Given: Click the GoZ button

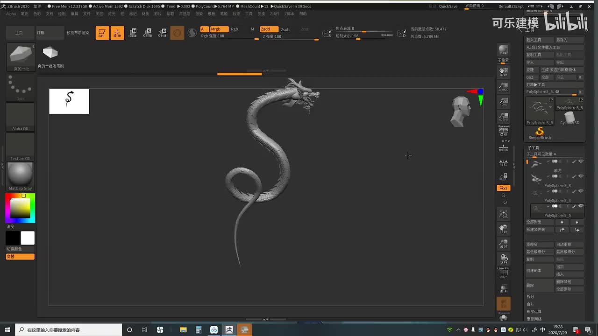Looking at the screenshot, I should [532, 77].
